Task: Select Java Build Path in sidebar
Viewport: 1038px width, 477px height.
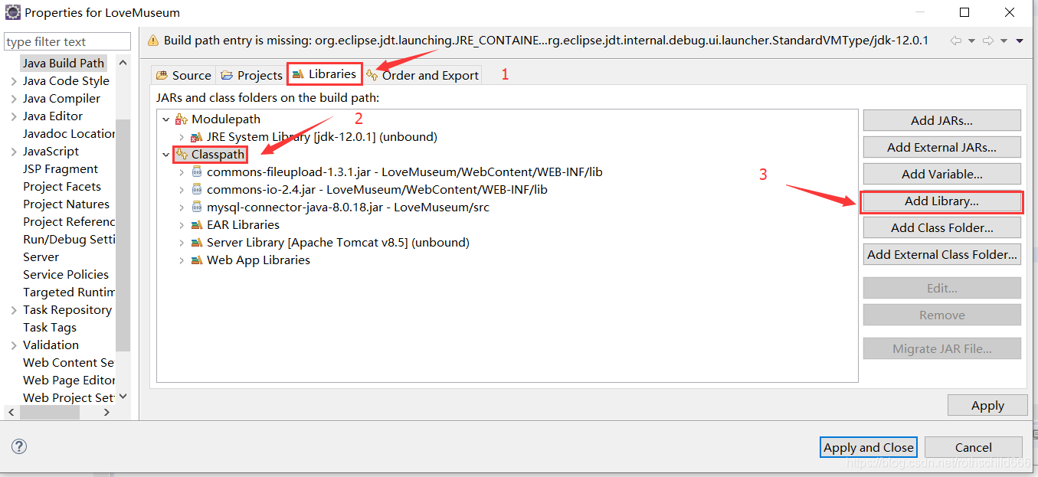Action: pos(63,64)
